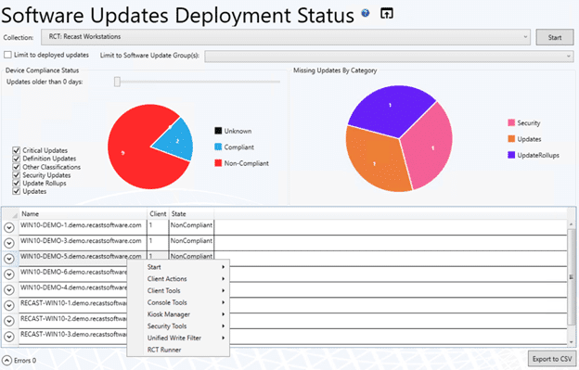
Task: Click the Export to CSV button
Action: (552, 359)
